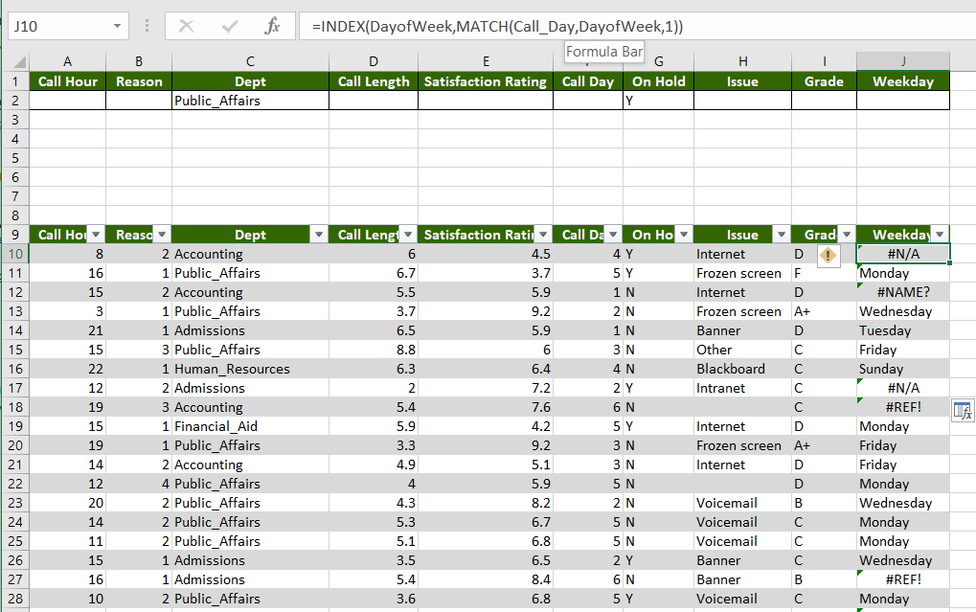Open the Call Length filter dropdown
Screen dimensions: 976x612
pos(407,235)
